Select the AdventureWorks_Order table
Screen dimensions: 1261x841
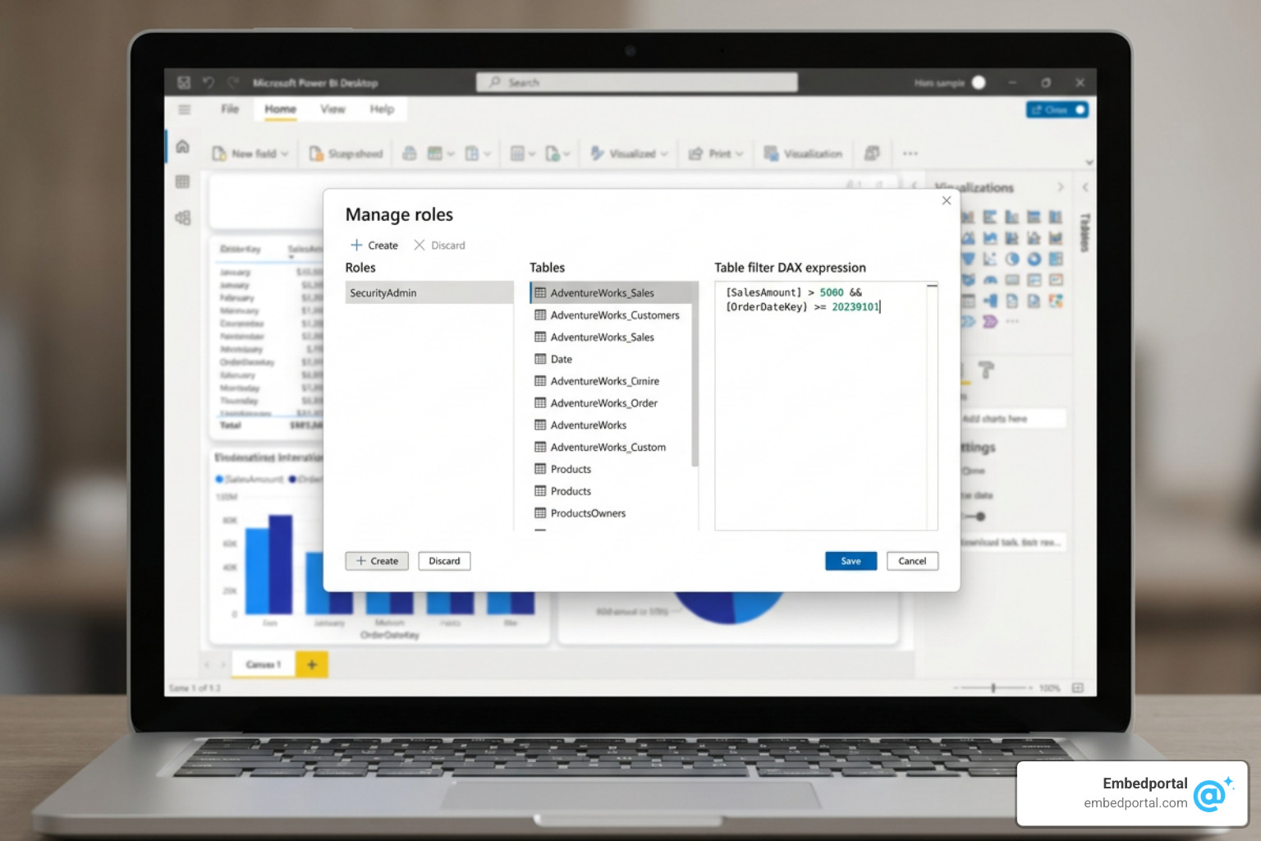[612, 403]
